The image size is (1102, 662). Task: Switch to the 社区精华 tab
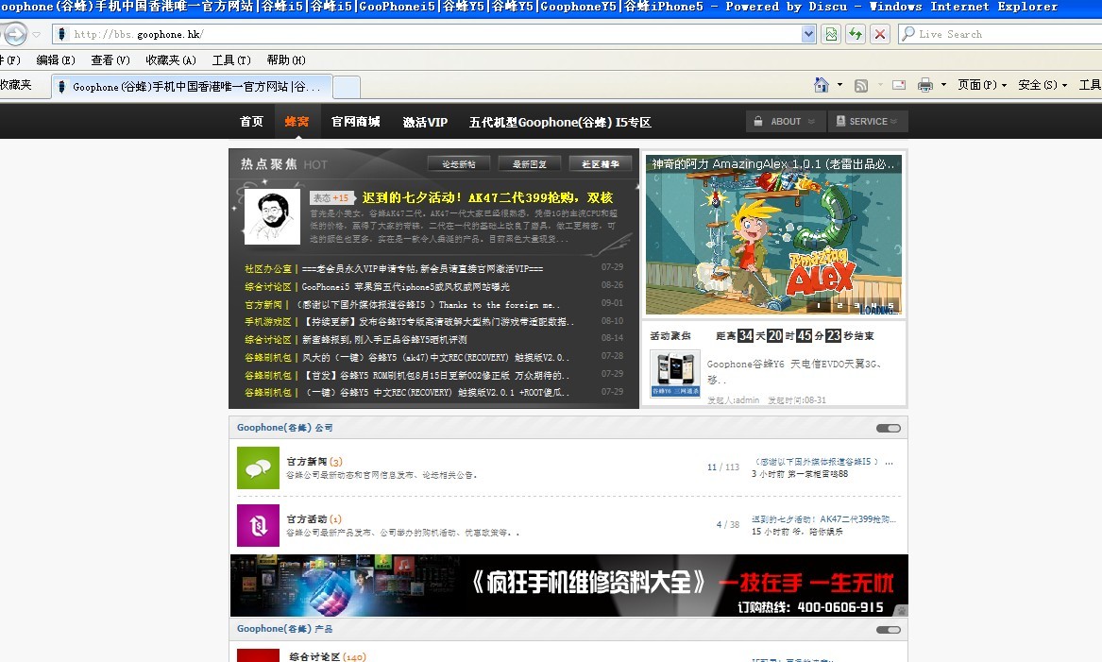pos(601,163)
